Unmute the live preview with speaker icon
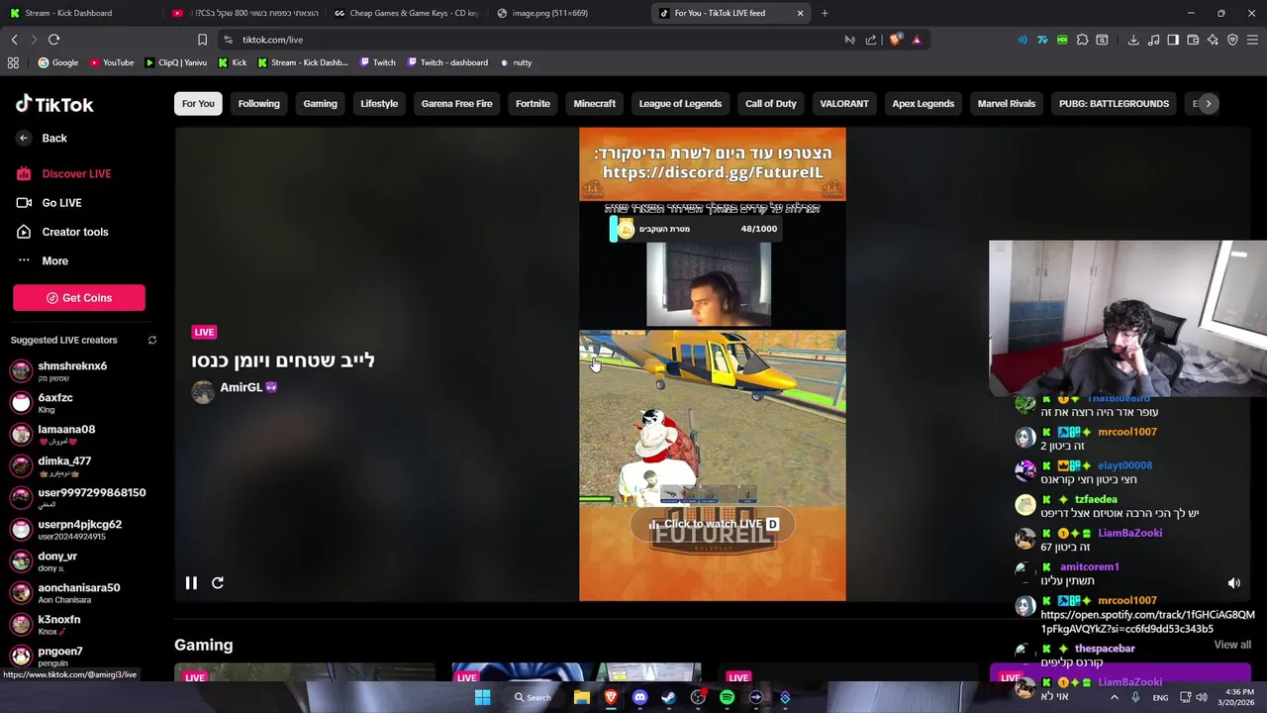 tap(1233, 583)
